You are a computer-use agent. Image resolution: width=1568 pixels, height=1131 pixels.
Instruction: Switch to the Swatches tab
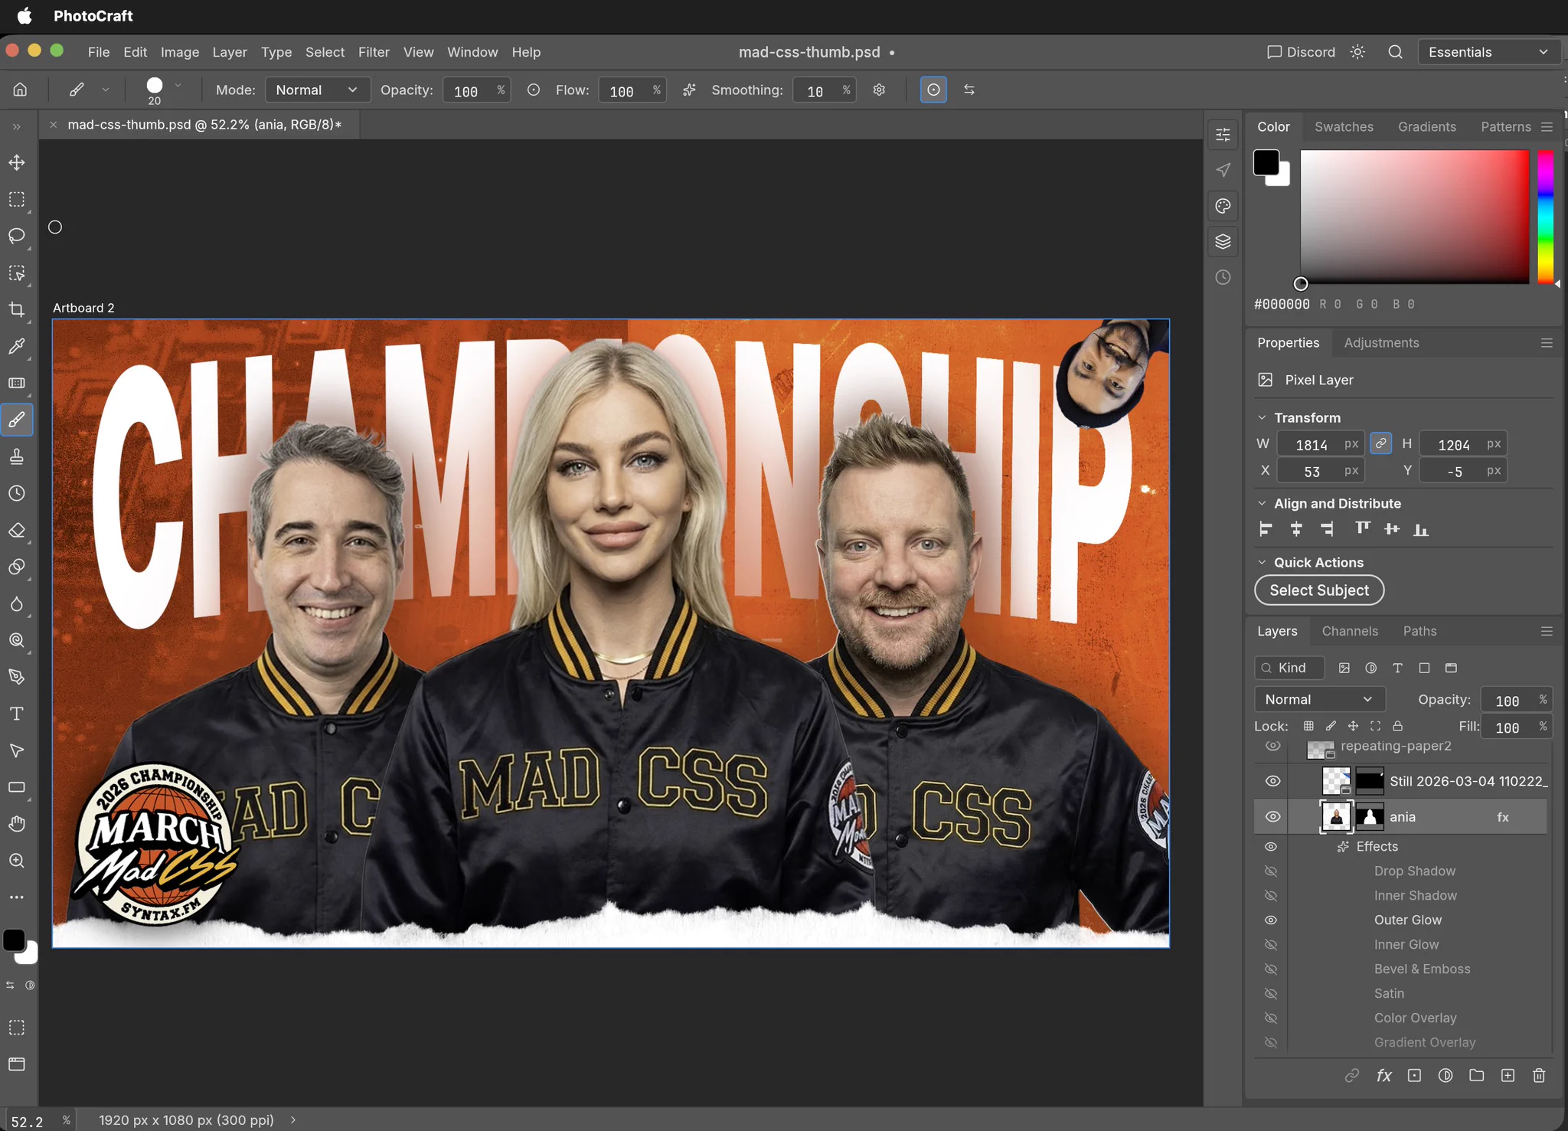pyautogui.click(x=1344, y=127)
